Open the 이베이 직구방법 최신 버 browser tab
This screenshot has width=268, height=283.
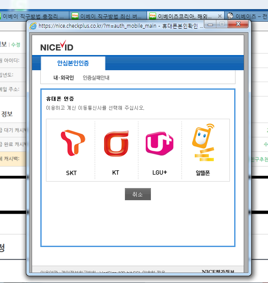coord(108,16)
